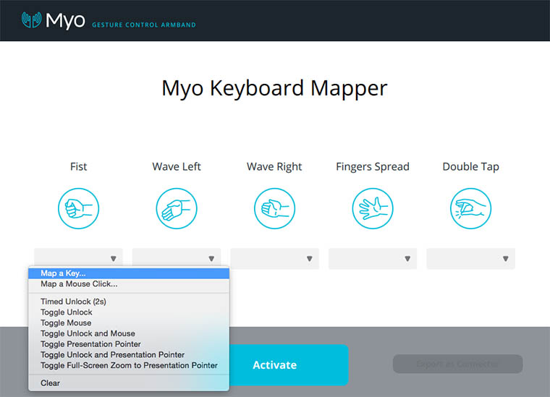
Task: Click the Fist gesture icon
Action: tap(79, 208)
